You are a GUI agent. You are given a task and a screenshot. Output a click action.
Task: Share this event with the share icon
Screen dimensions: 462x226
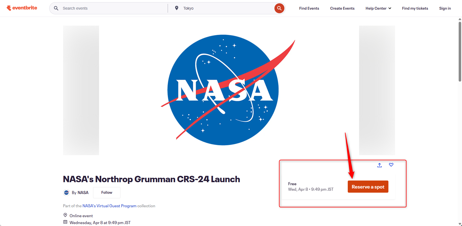coord(380,165)
